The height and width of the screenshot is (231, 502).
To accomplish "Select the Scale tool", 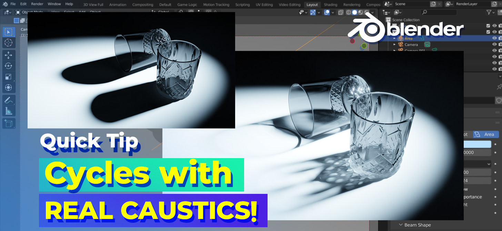I will point(9,77).
